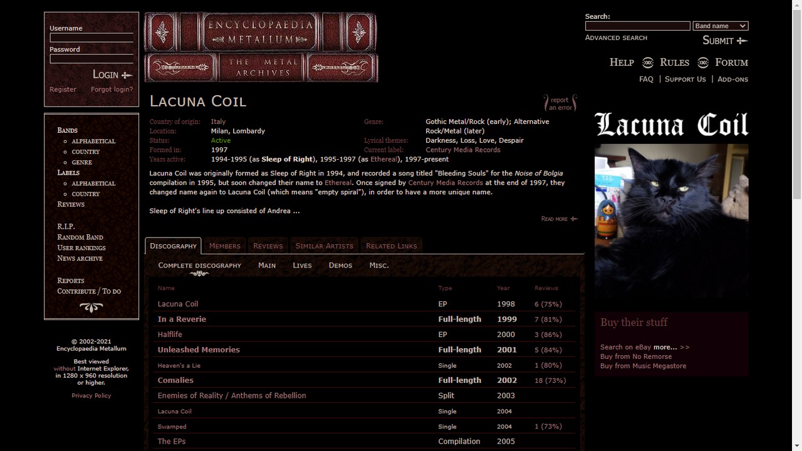Open the Forgot login link
The image size is (802, 451).
pos(112,90)
